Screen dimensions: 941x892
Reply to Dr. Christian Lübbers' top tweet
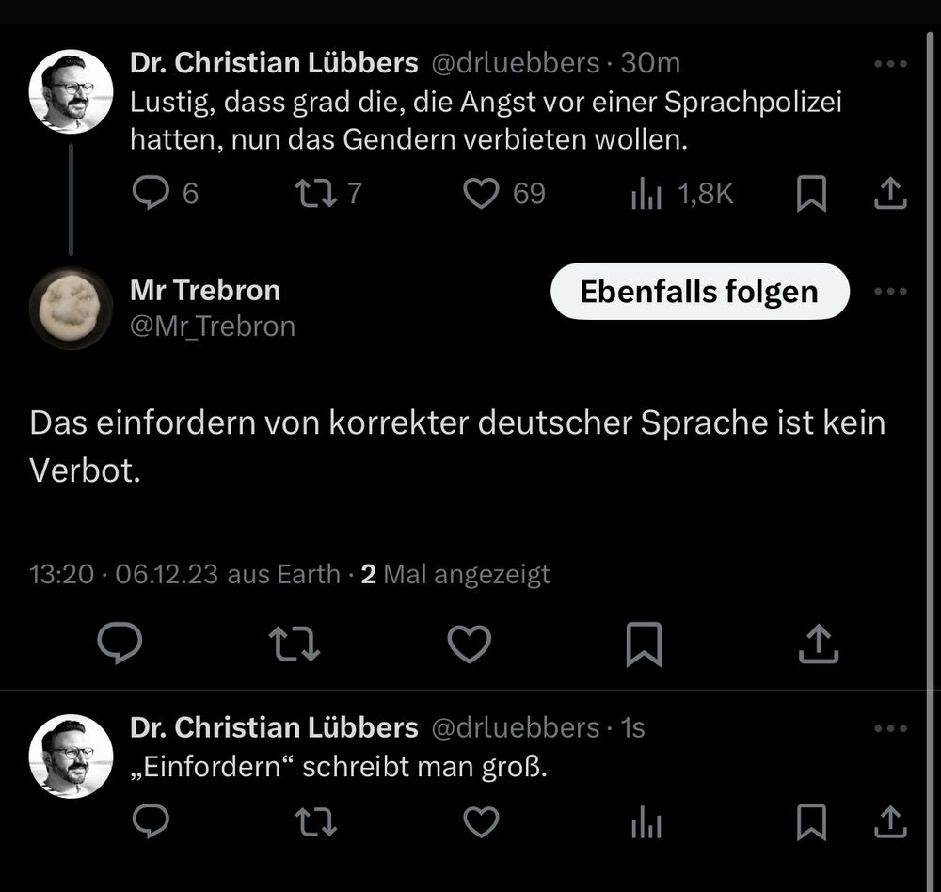click(151, 193)
